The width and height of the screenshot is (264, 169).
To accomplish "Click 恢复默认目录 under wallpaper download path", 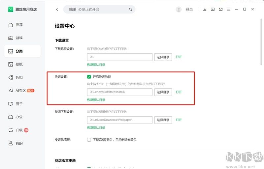I will pos(96,128).
